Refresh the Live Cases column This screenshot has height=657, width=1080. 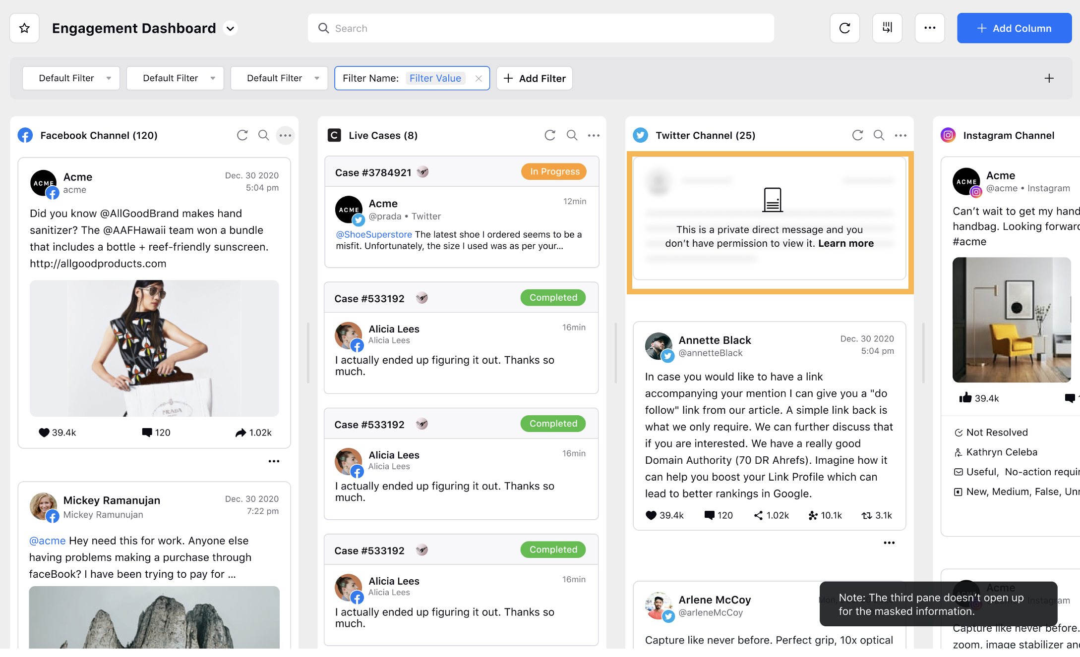[x=550, y=135]
